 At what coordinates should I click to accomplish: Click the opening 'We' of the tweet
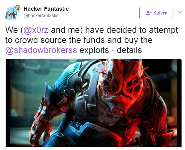coord(11,30)
